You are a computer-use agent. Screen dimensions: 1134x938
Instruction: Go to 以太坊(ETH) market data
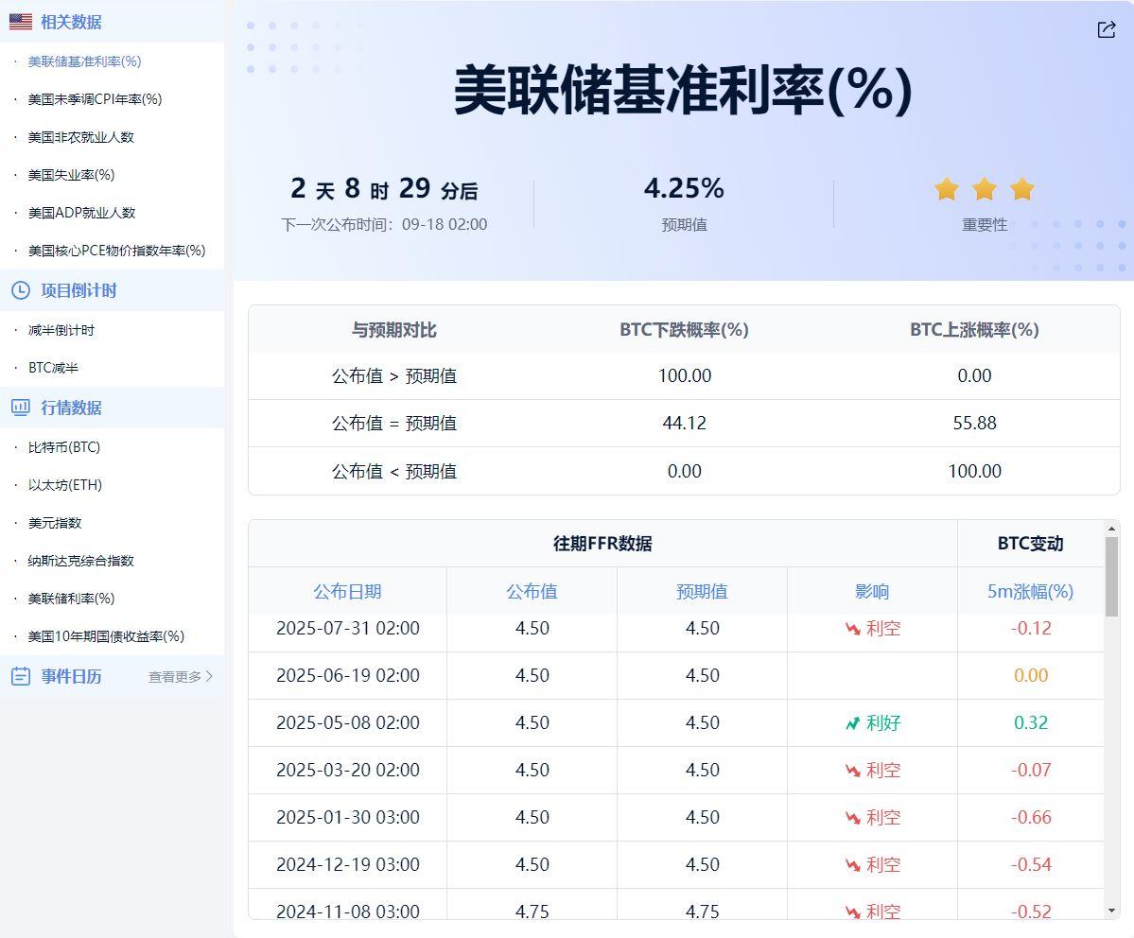pyautogui.click(x=65, y=485)
